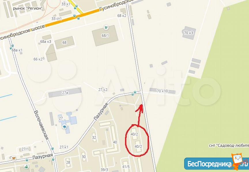Viewport: 249px width, 172px height.
Task: Click building 70 к3
Action: [x=189, y=33]
